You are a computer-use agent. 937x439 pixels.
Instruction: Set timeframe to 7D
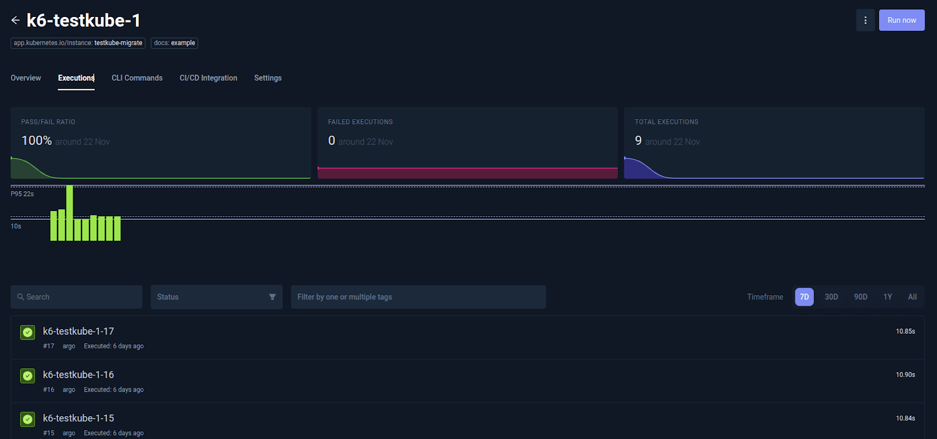tap(804, 297)
